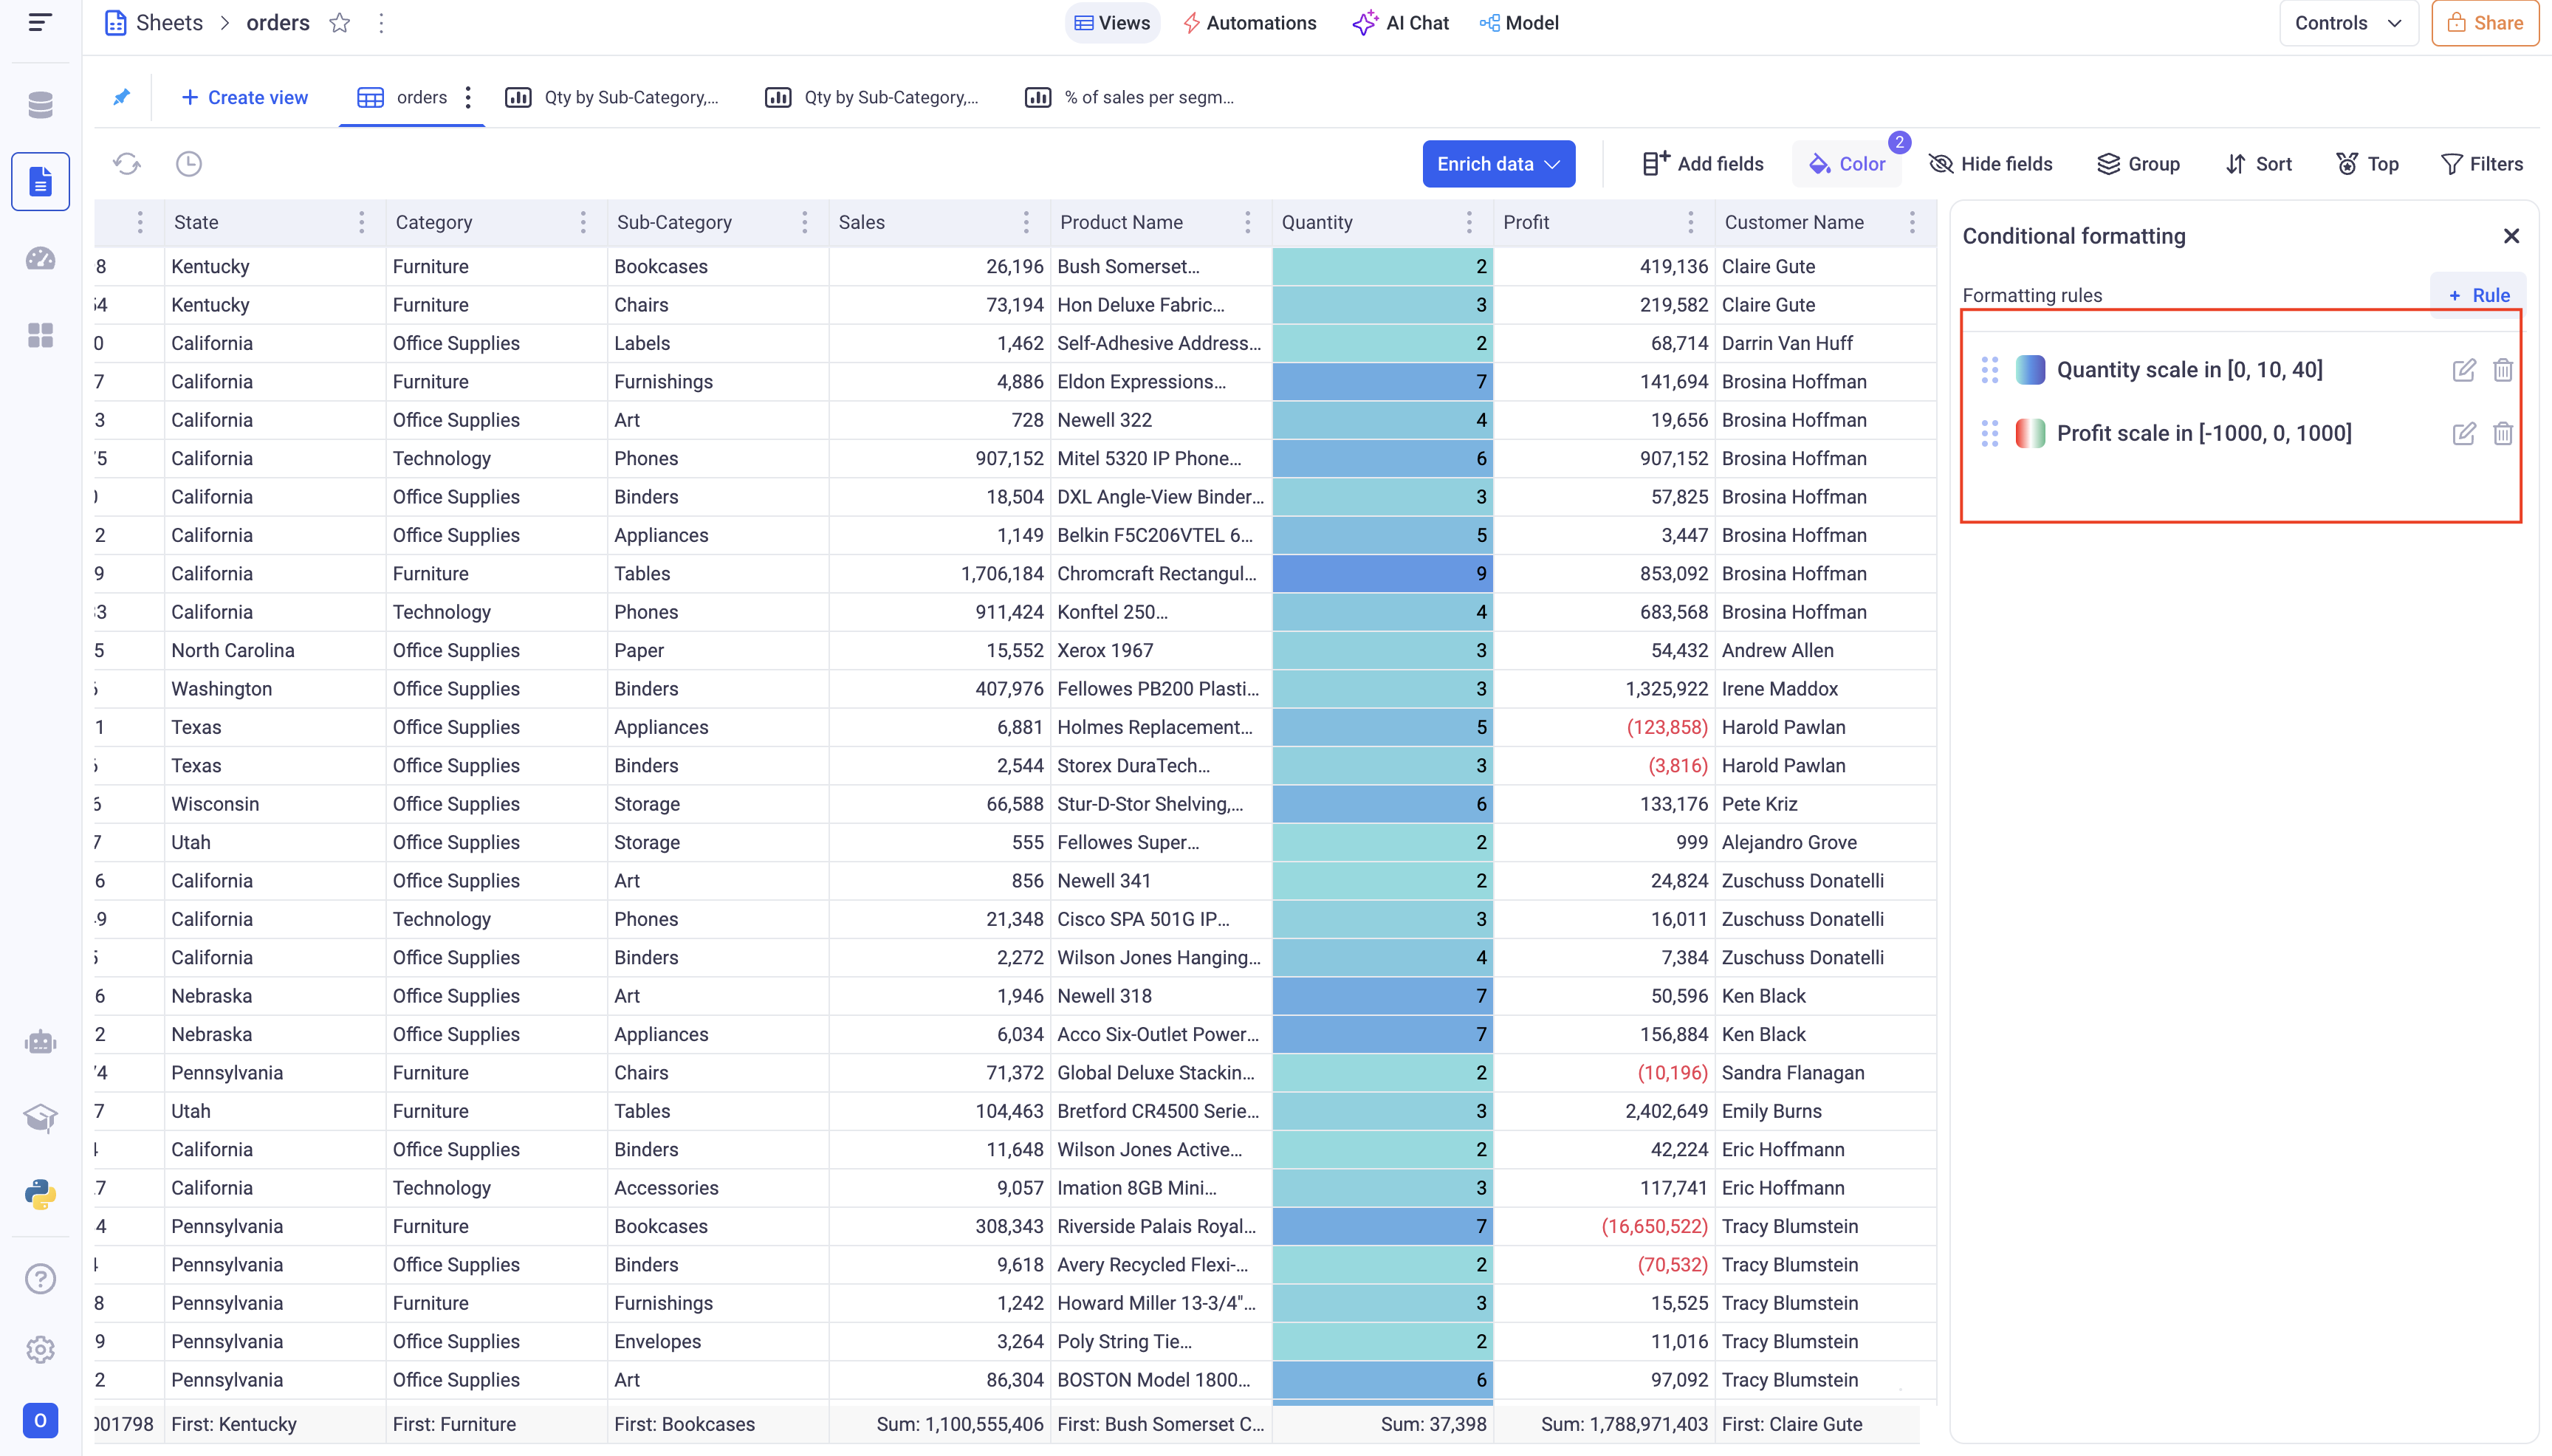
Task: Add a new formatting Rule
Action: pos(2479,295)
